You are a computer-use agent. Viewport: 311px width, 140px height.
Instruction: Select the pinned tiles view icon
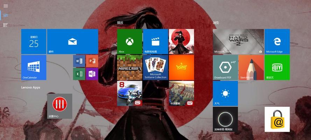6,15
